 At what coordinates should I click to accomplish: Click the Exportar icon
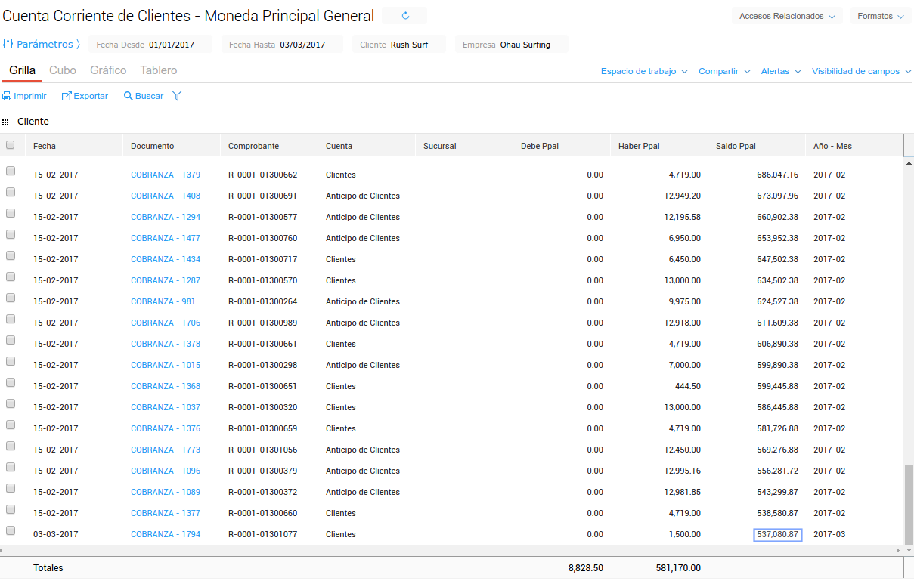click(x=67, y=97)
